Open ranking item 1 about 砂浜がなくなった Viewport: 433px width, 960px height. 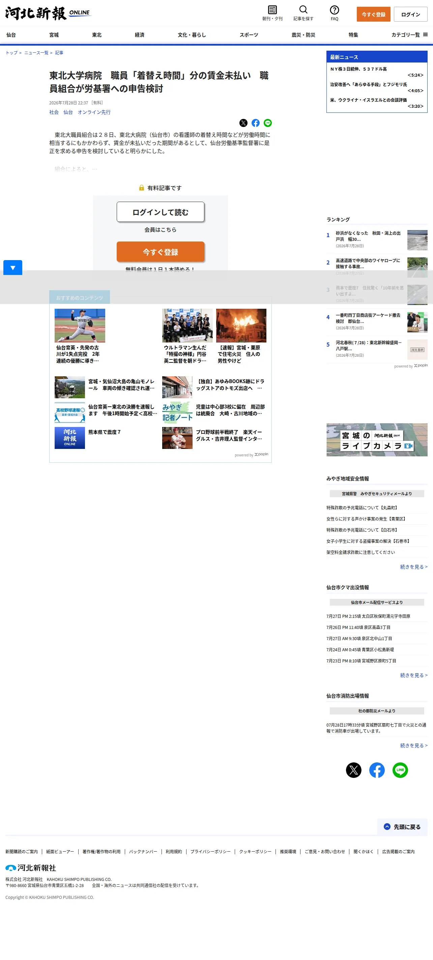[x=368, y=236]
